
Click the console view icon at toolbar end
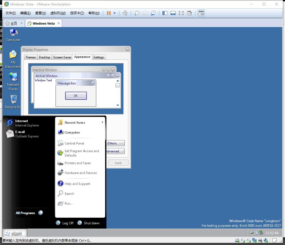(x=201, y=13)
